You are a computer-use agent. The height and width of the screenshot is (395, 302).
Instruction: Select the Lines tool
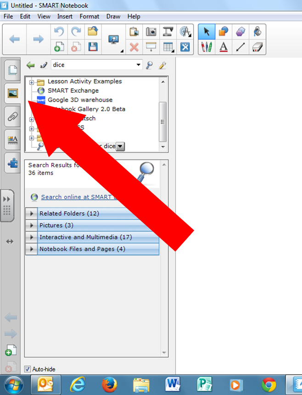tap(240, 47)
